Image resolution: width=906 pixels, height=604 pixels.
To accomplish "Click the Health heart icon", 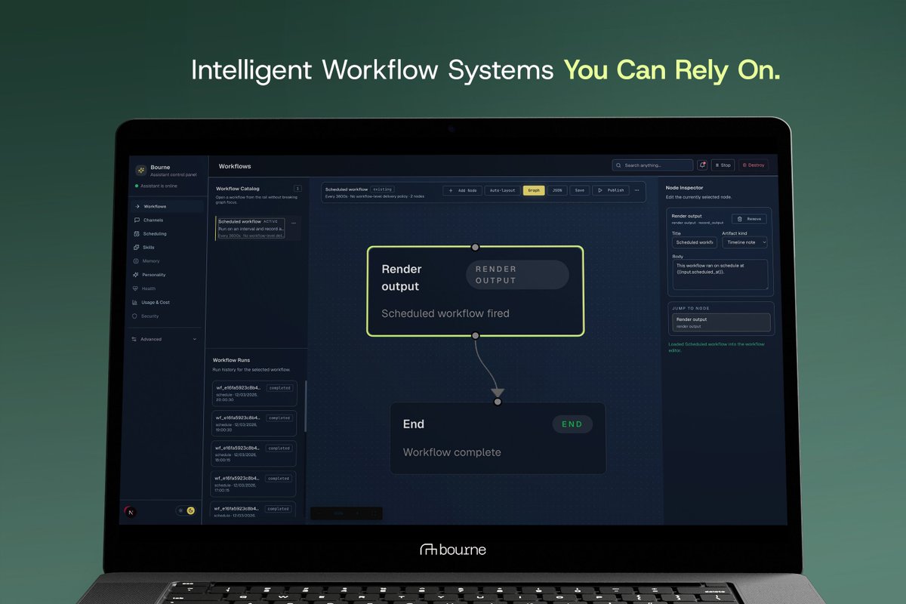I will tap(136, 288).
